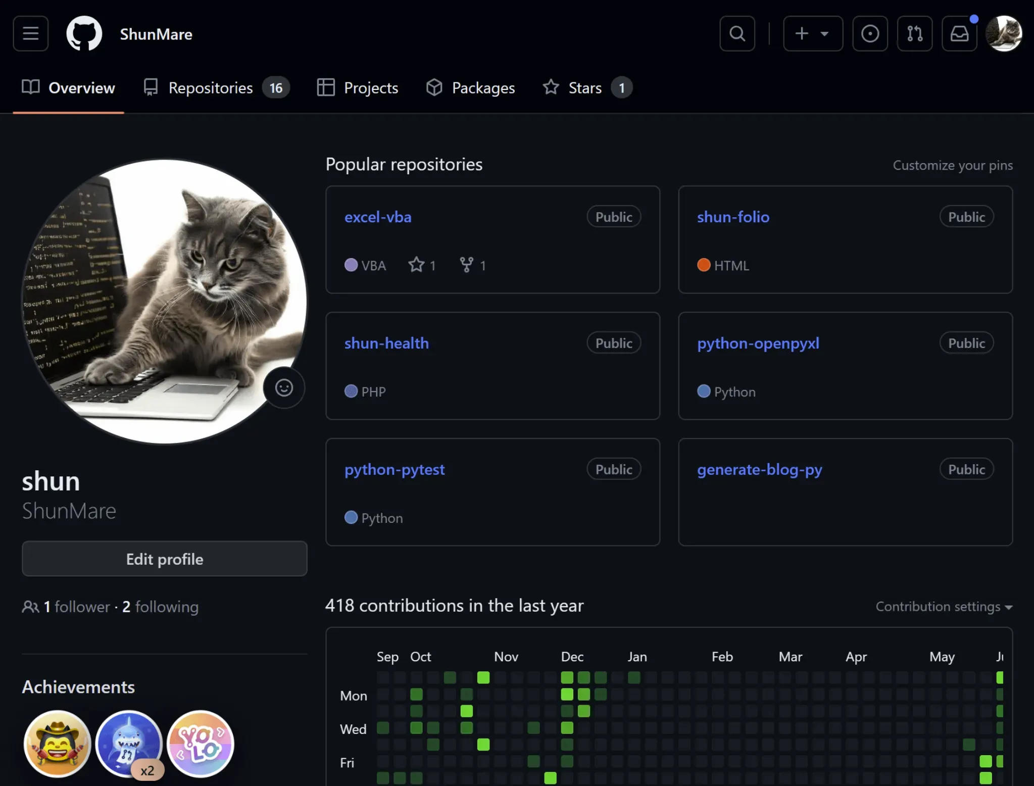The image size is (1034, 786).
Task: Open the hamburger navigation menu
Action: [x=30, y=34]
